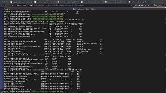Click the share page icon in address bar
Viewport: 166px width, 93px height.
(x=129, y=5)
